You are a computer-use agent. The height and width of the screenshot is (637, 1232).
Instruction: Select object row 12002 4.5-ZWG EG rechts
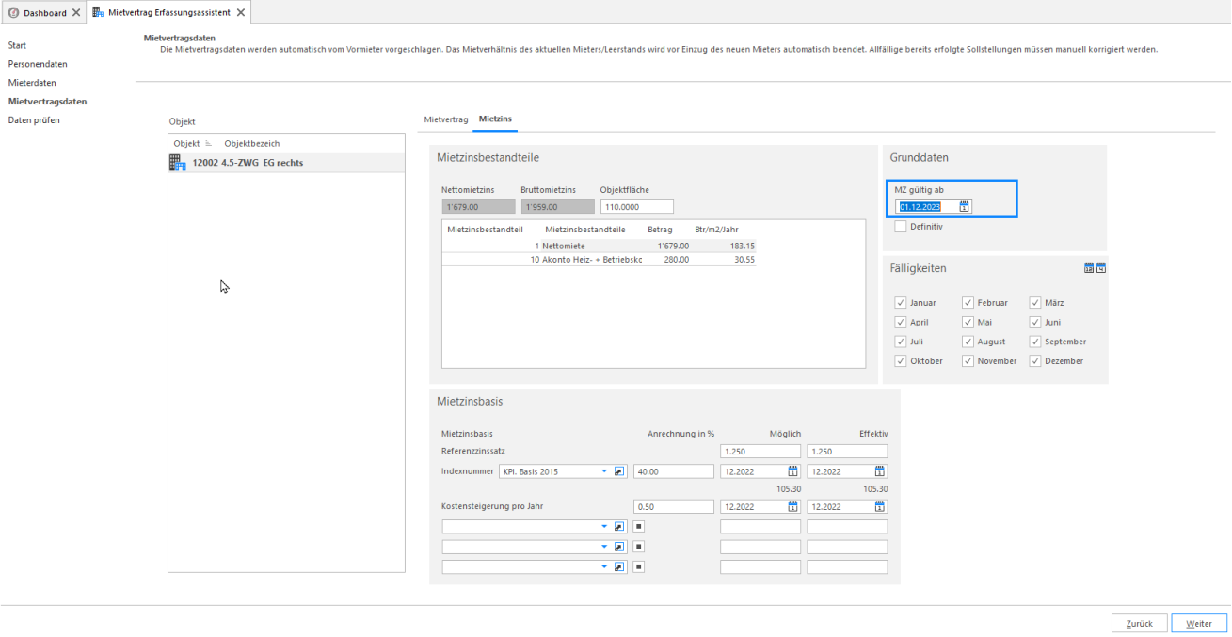286,163
